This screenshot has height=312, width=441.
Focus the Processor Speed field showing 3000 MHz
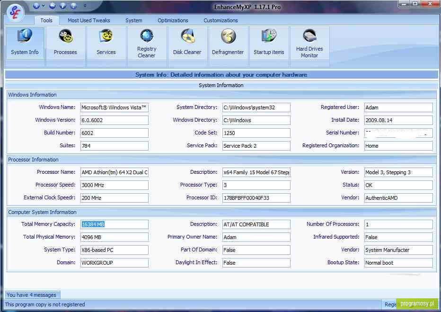114,185
